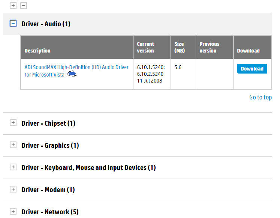
Task: Expand the Driver - Chipset section
Action: pos(13,123)
